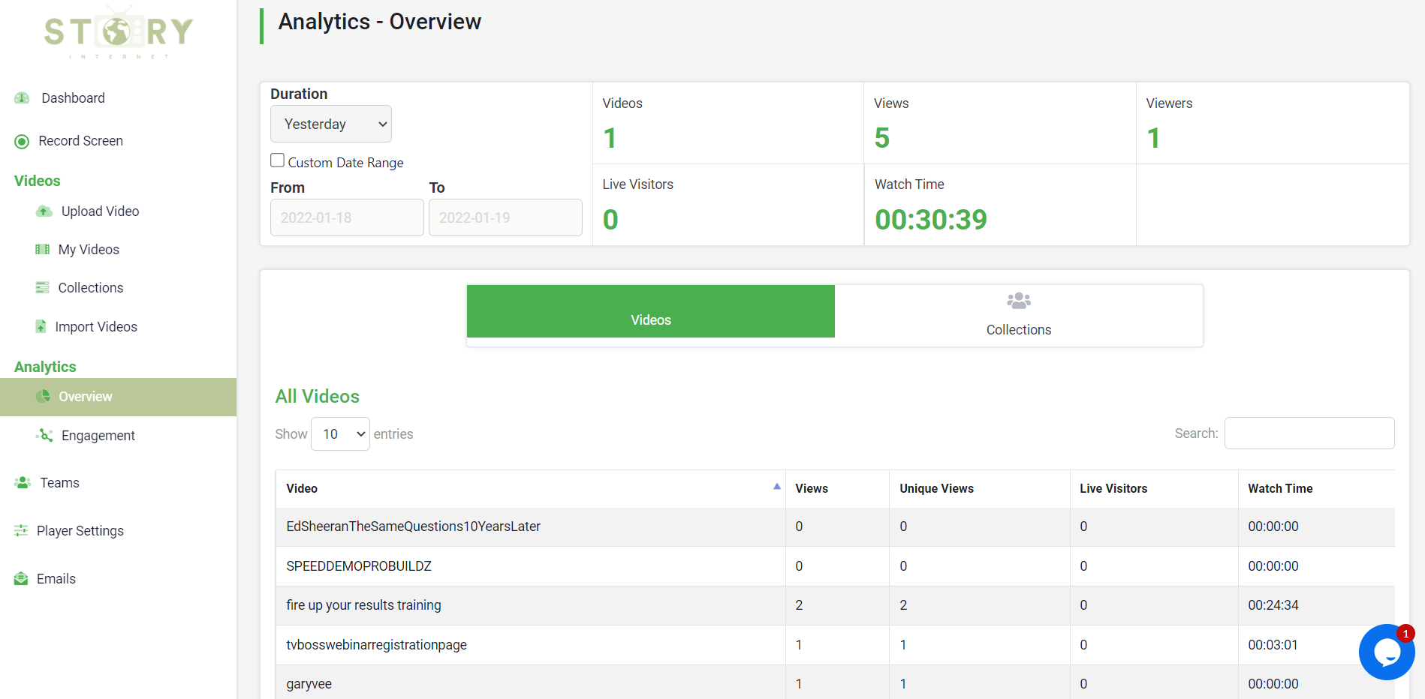Click the Analytics section heading
The width and height of the screenshot is (1425, 699).
pos(45,367)
